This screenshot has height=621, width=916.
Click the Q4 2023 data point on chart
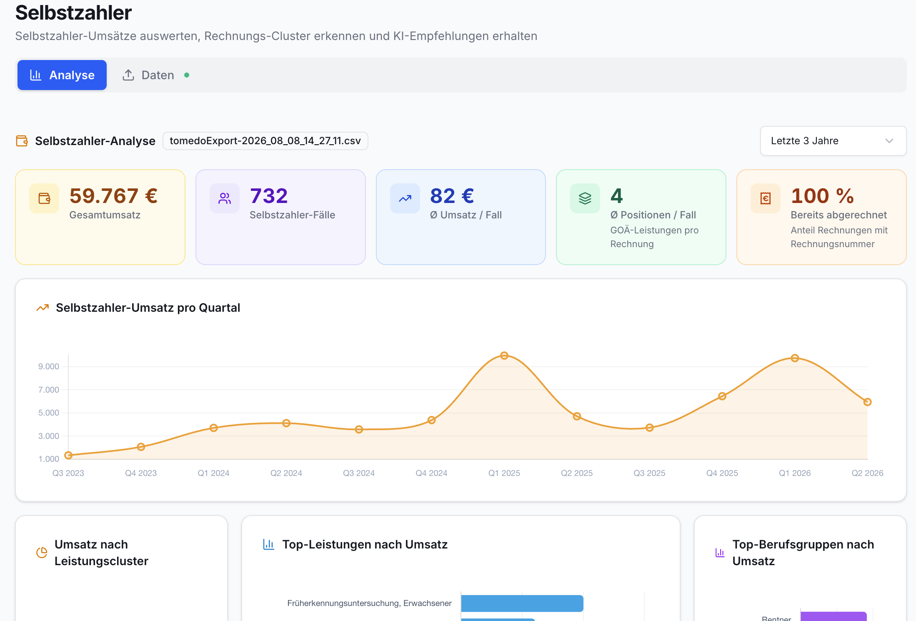point(141,447)
